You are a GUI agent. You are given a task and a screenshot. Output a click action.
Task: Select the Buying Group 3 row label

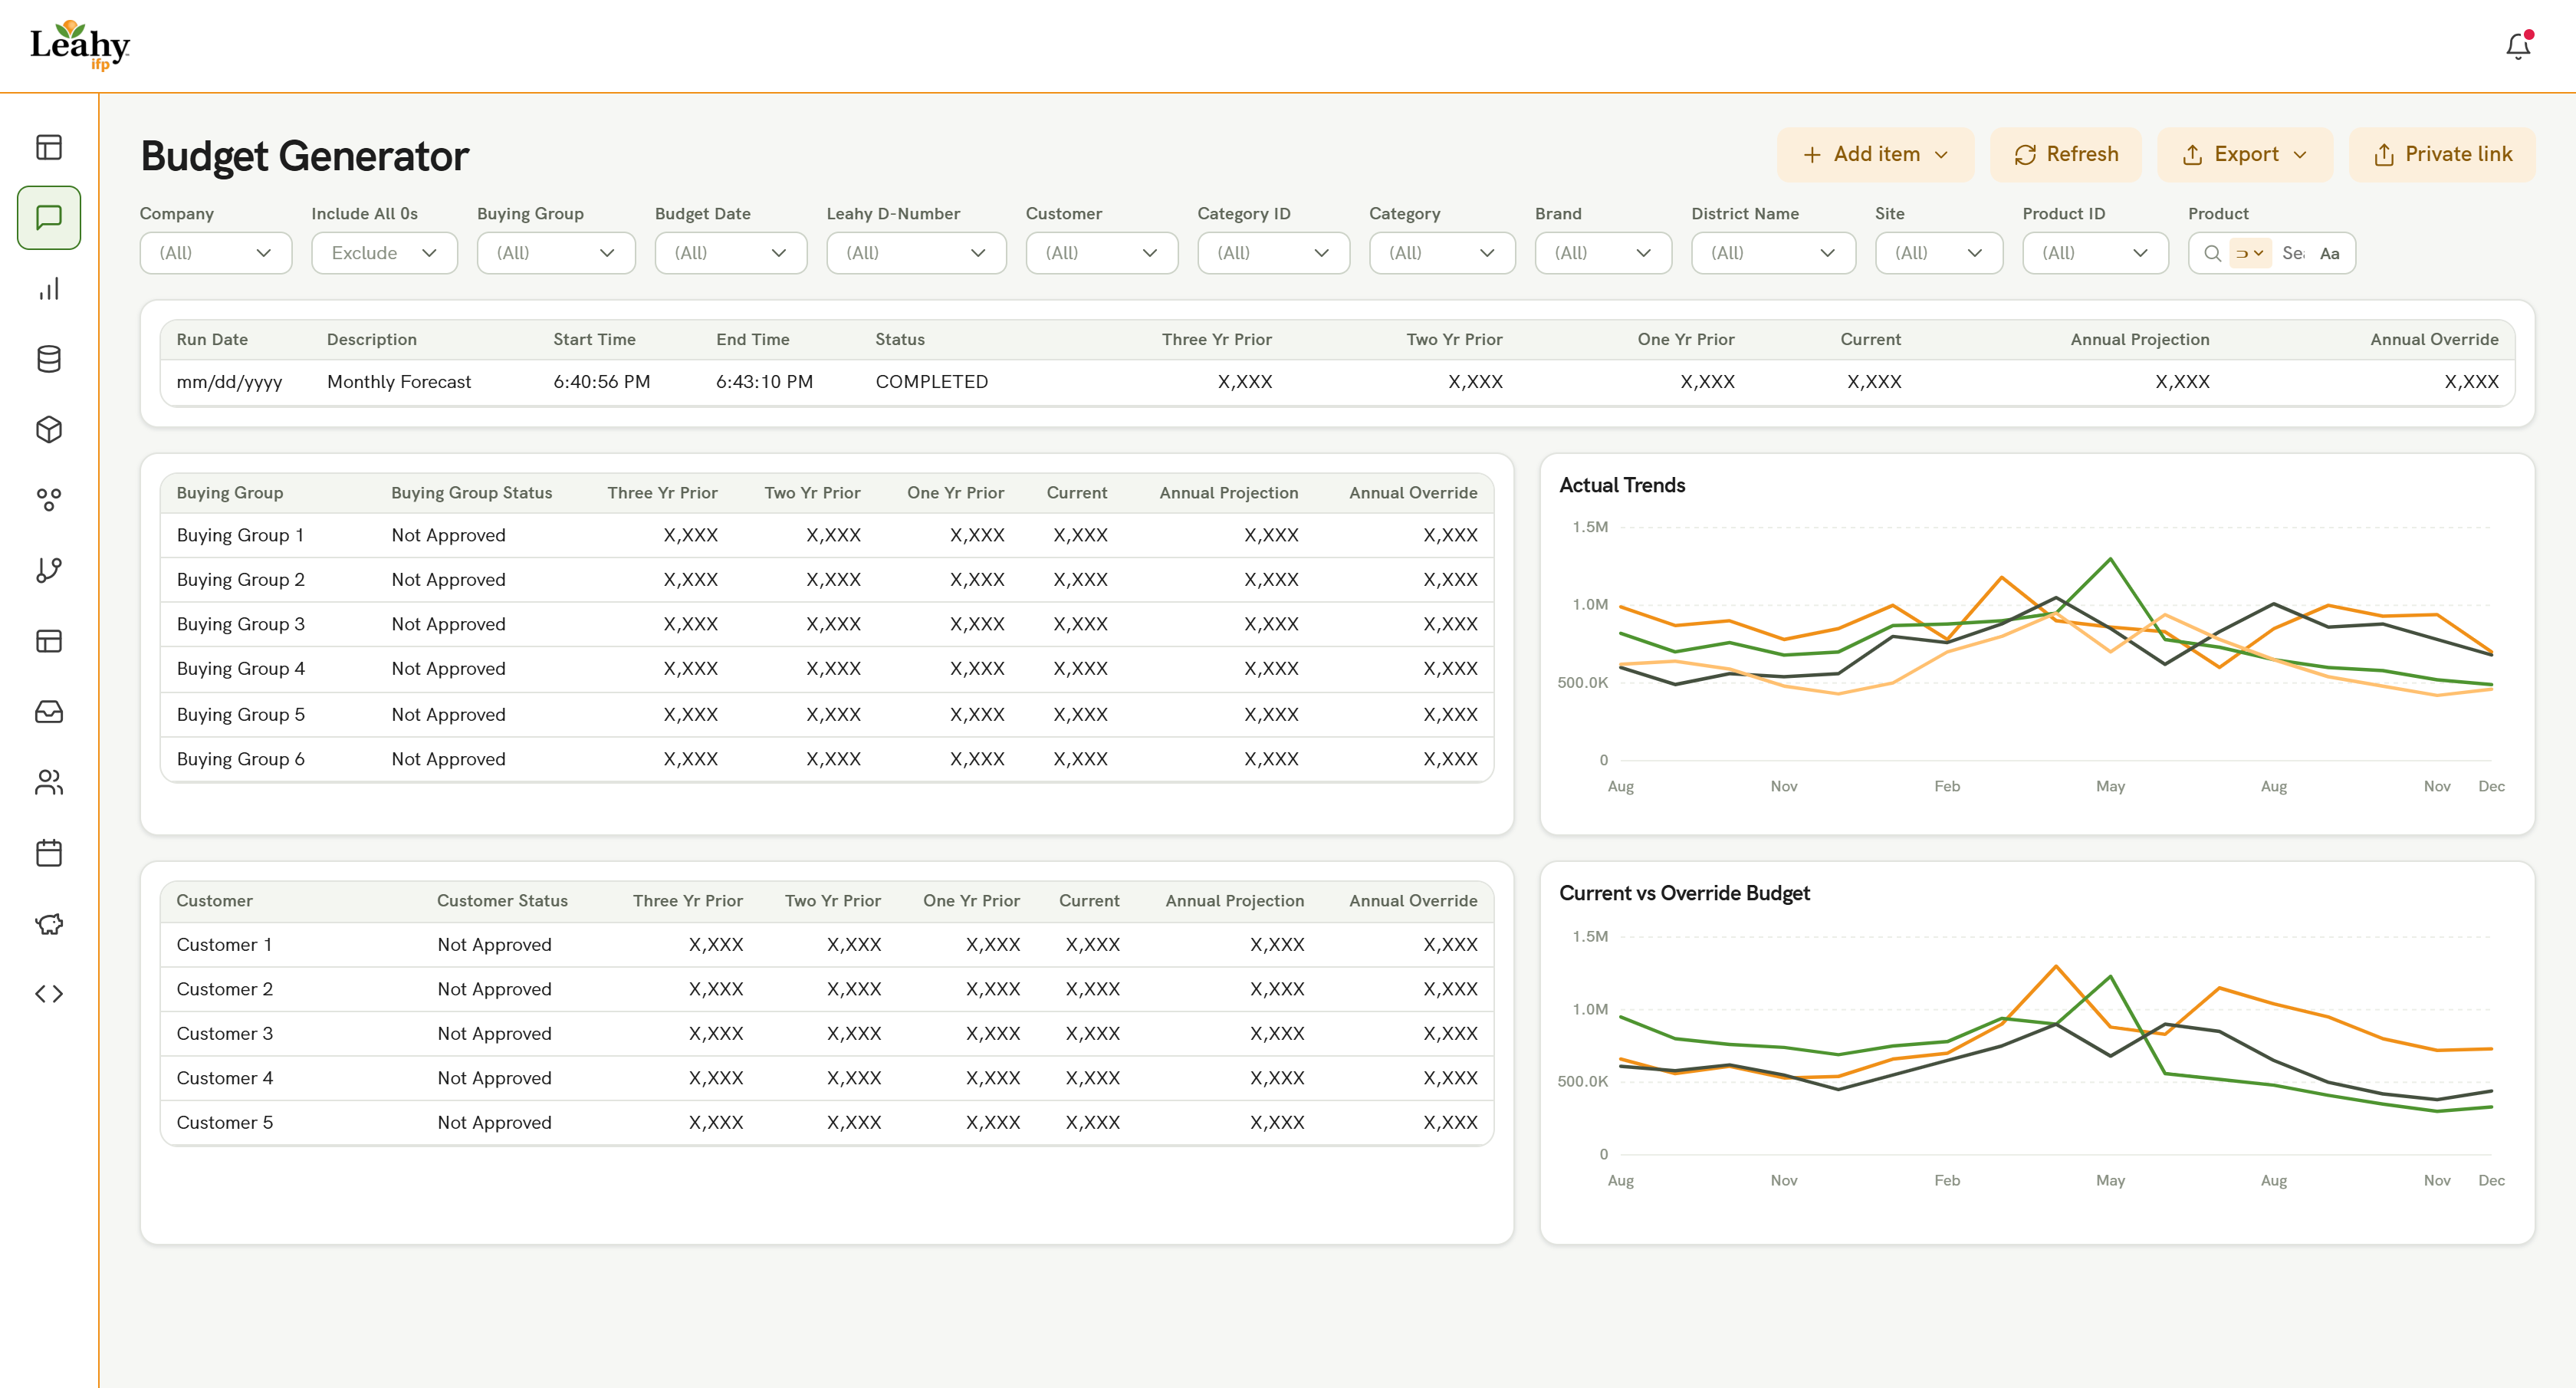tap(241, 624)
